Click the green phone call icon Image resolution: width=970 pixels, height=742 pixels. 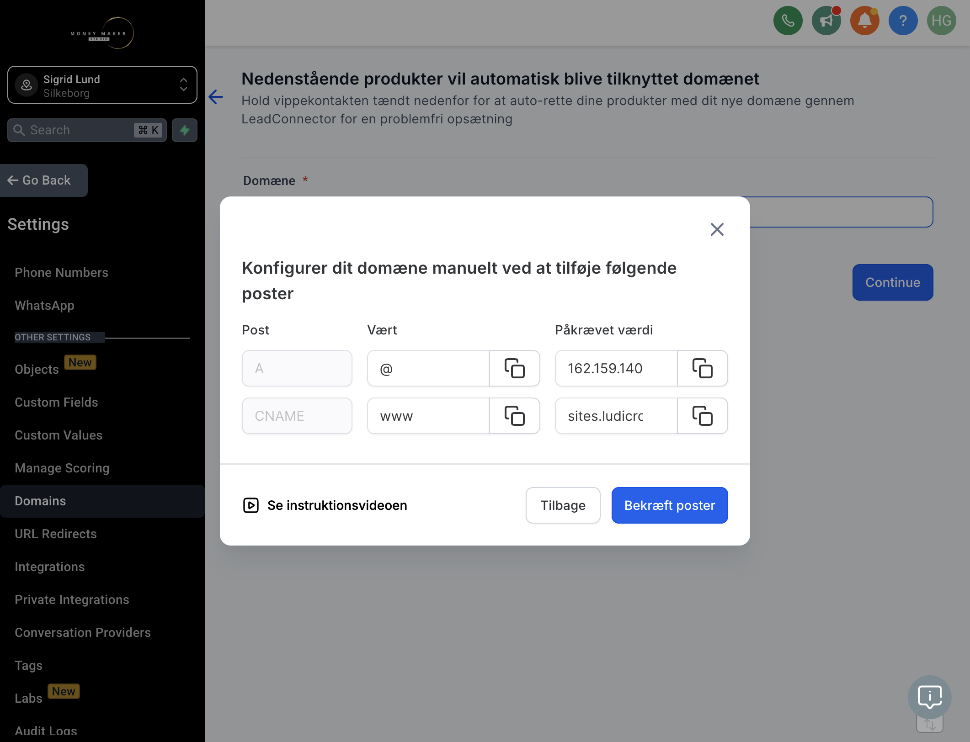click(788, 21)
